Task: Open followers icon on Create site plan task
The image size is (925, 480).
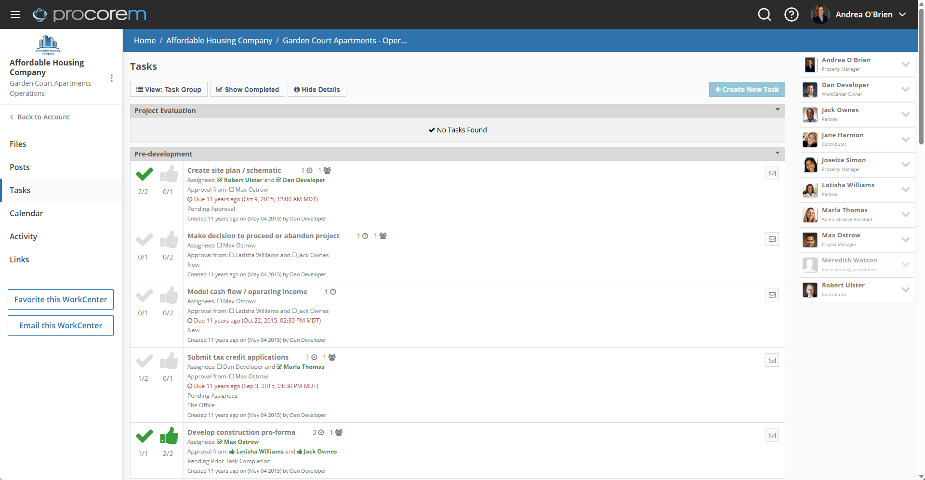Action: click(x=327, y=170)
